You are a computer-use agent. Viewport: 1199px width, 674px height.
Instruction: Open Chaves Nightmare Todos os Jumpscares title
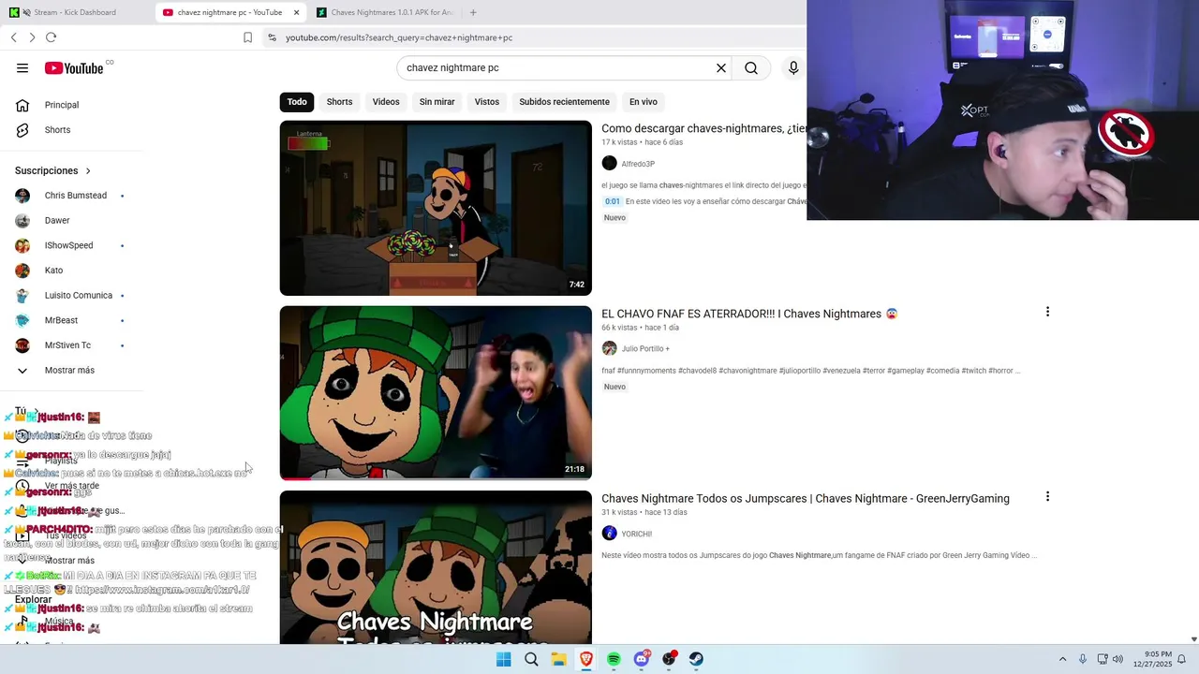coord(806,499)
